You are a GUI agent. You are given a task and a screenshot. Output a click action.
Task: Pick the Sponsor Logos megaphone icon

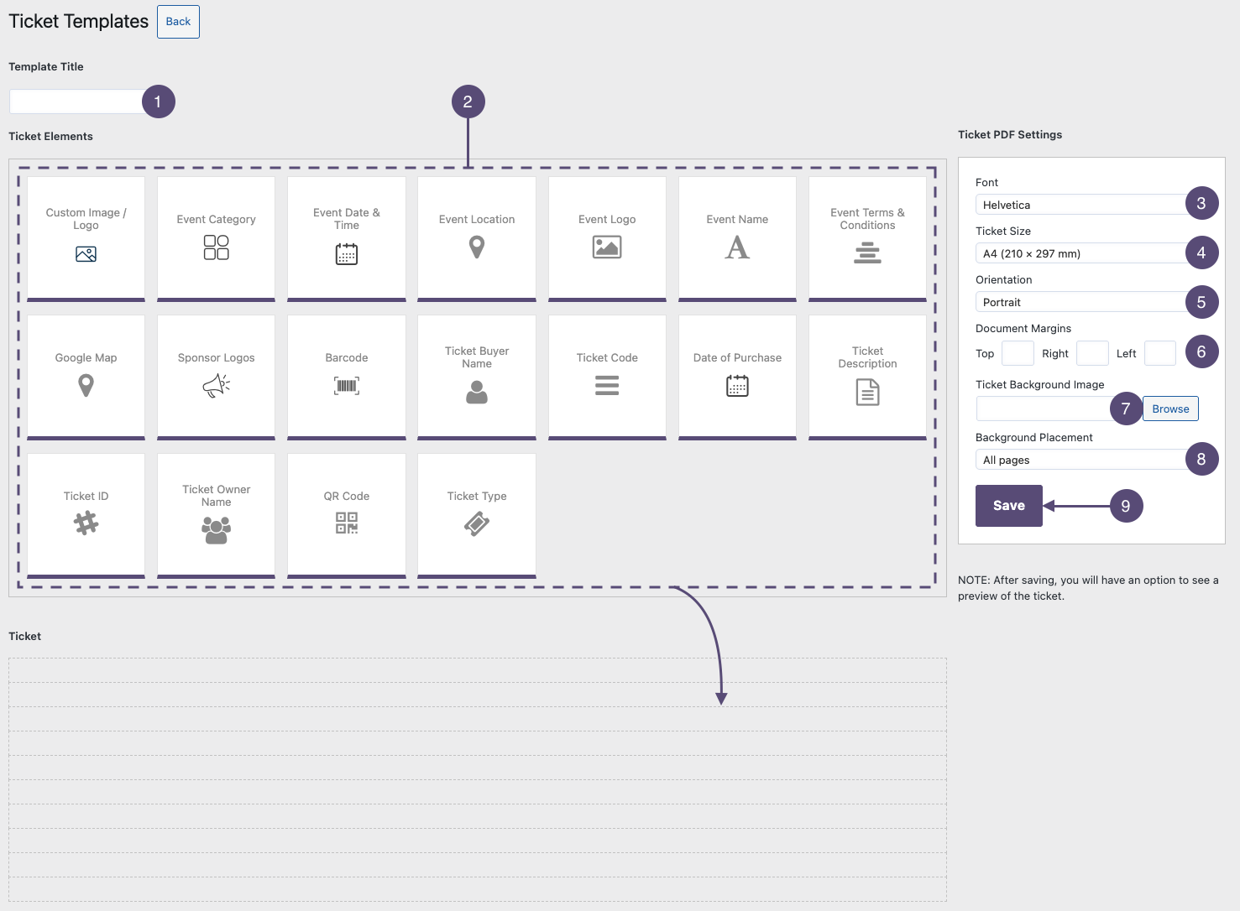(216, 386)
